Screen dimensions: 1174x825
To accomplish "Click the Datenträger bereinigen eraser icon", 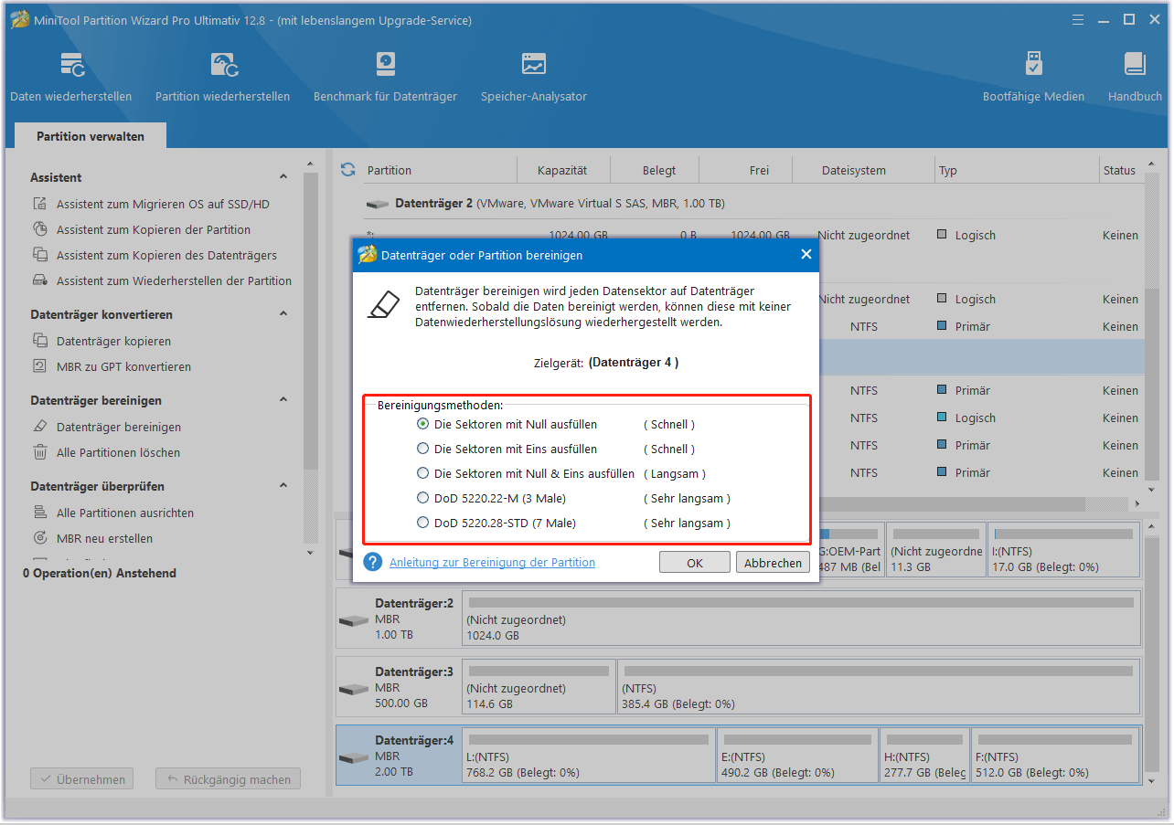I will (x=40, y=427).
